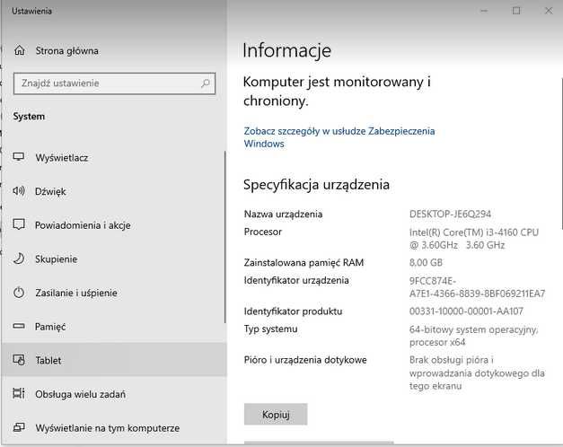
Task: Click the Zainstalowana pamięć RAM label
Action: 303,262
